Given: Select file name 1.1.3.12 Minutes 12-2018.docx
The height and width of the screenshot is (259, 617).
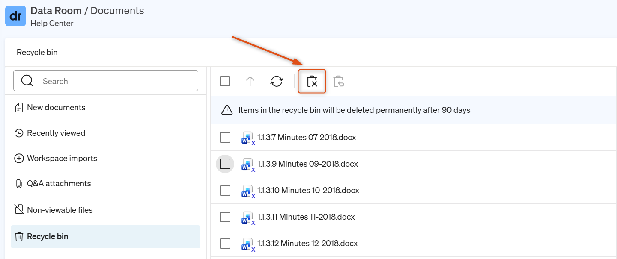Looking at the screenshot, I should pyautogui.click(x=307, y=243).
